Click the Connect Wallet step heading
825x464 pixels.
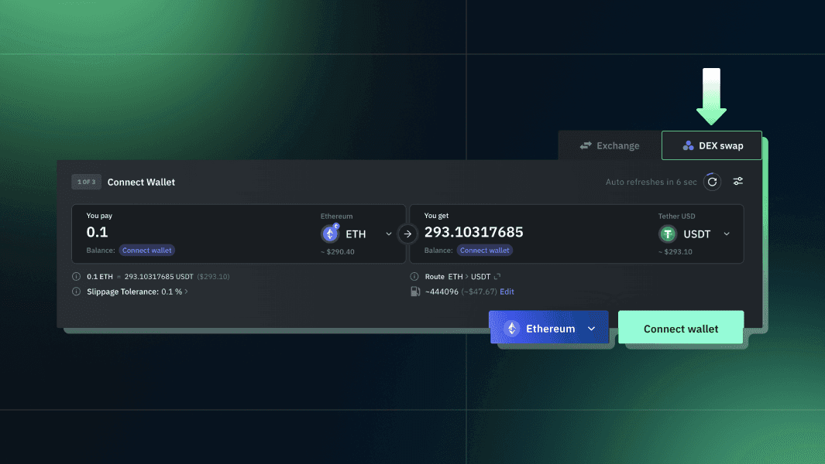(x=141, y=182)
